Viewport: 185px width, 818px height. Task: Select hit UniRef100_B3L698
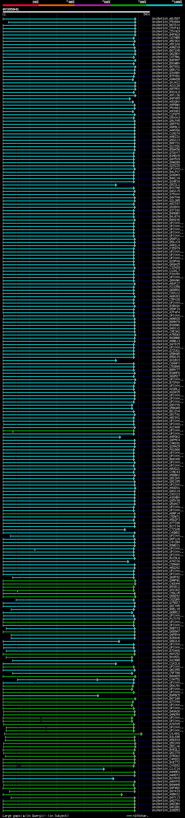coord(166,737)
